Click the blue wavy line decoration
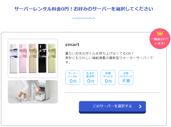Image resolution: width=171 pixels, height=127 pixels. 84,18
